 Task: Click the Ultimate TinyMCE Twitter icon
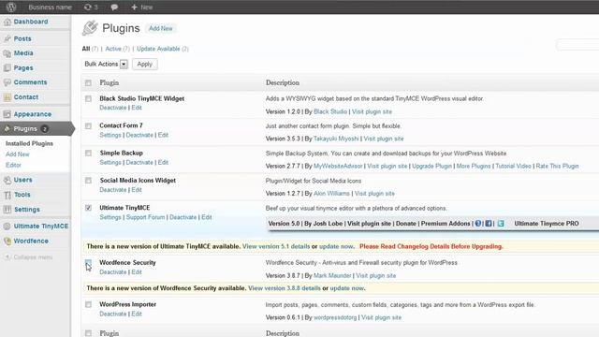point(501,224)
